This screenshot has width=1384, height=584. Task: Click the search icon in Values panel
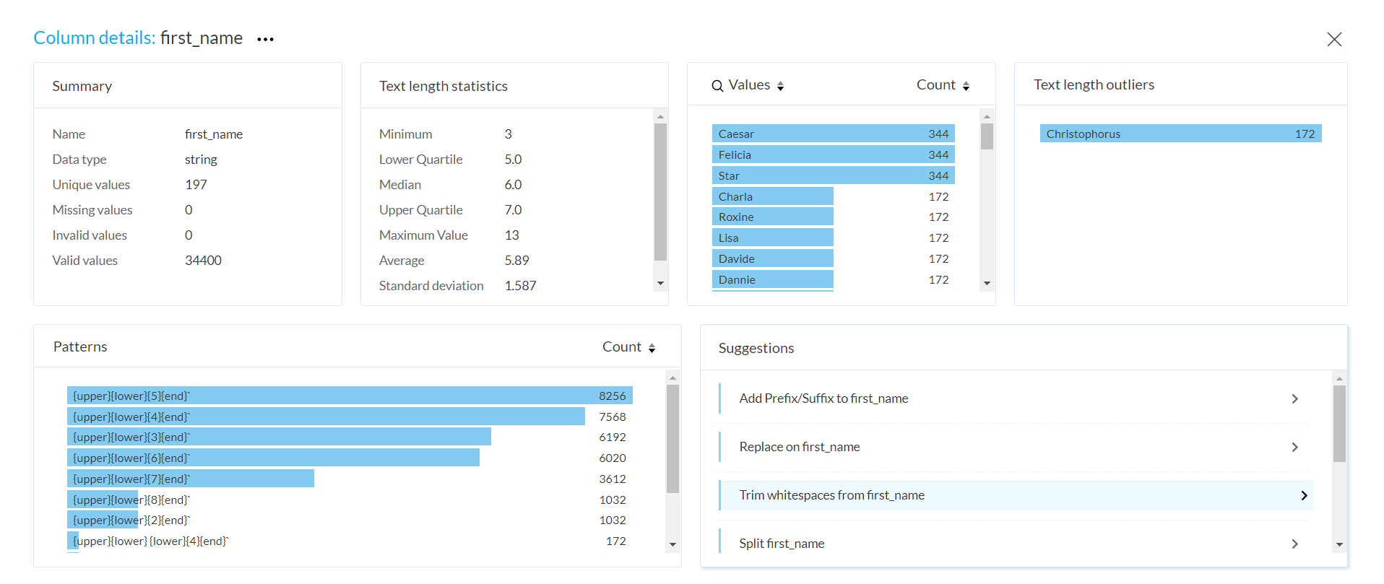click(x=717, y=86)
